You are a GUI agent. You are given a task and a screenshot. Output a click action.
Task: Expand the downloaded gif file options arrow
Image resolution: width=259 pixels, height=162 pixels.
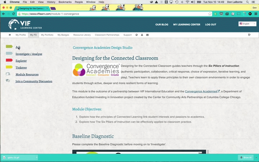point(36,158)
